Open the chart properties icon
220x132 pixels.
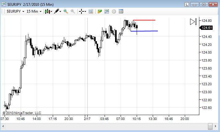coord(121,11)
